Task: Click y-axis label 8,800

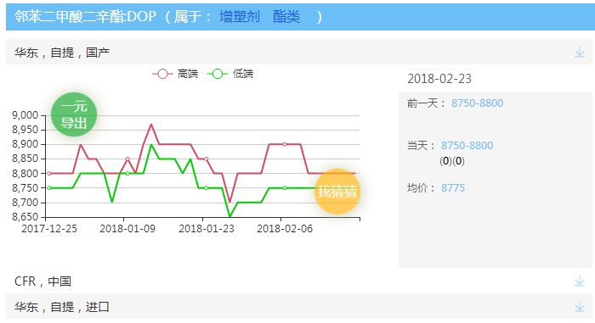Action: (25, 174)
